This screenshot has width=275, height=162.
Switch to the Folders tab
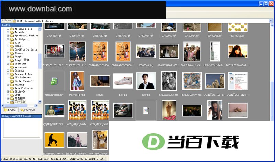click(10, 110)
